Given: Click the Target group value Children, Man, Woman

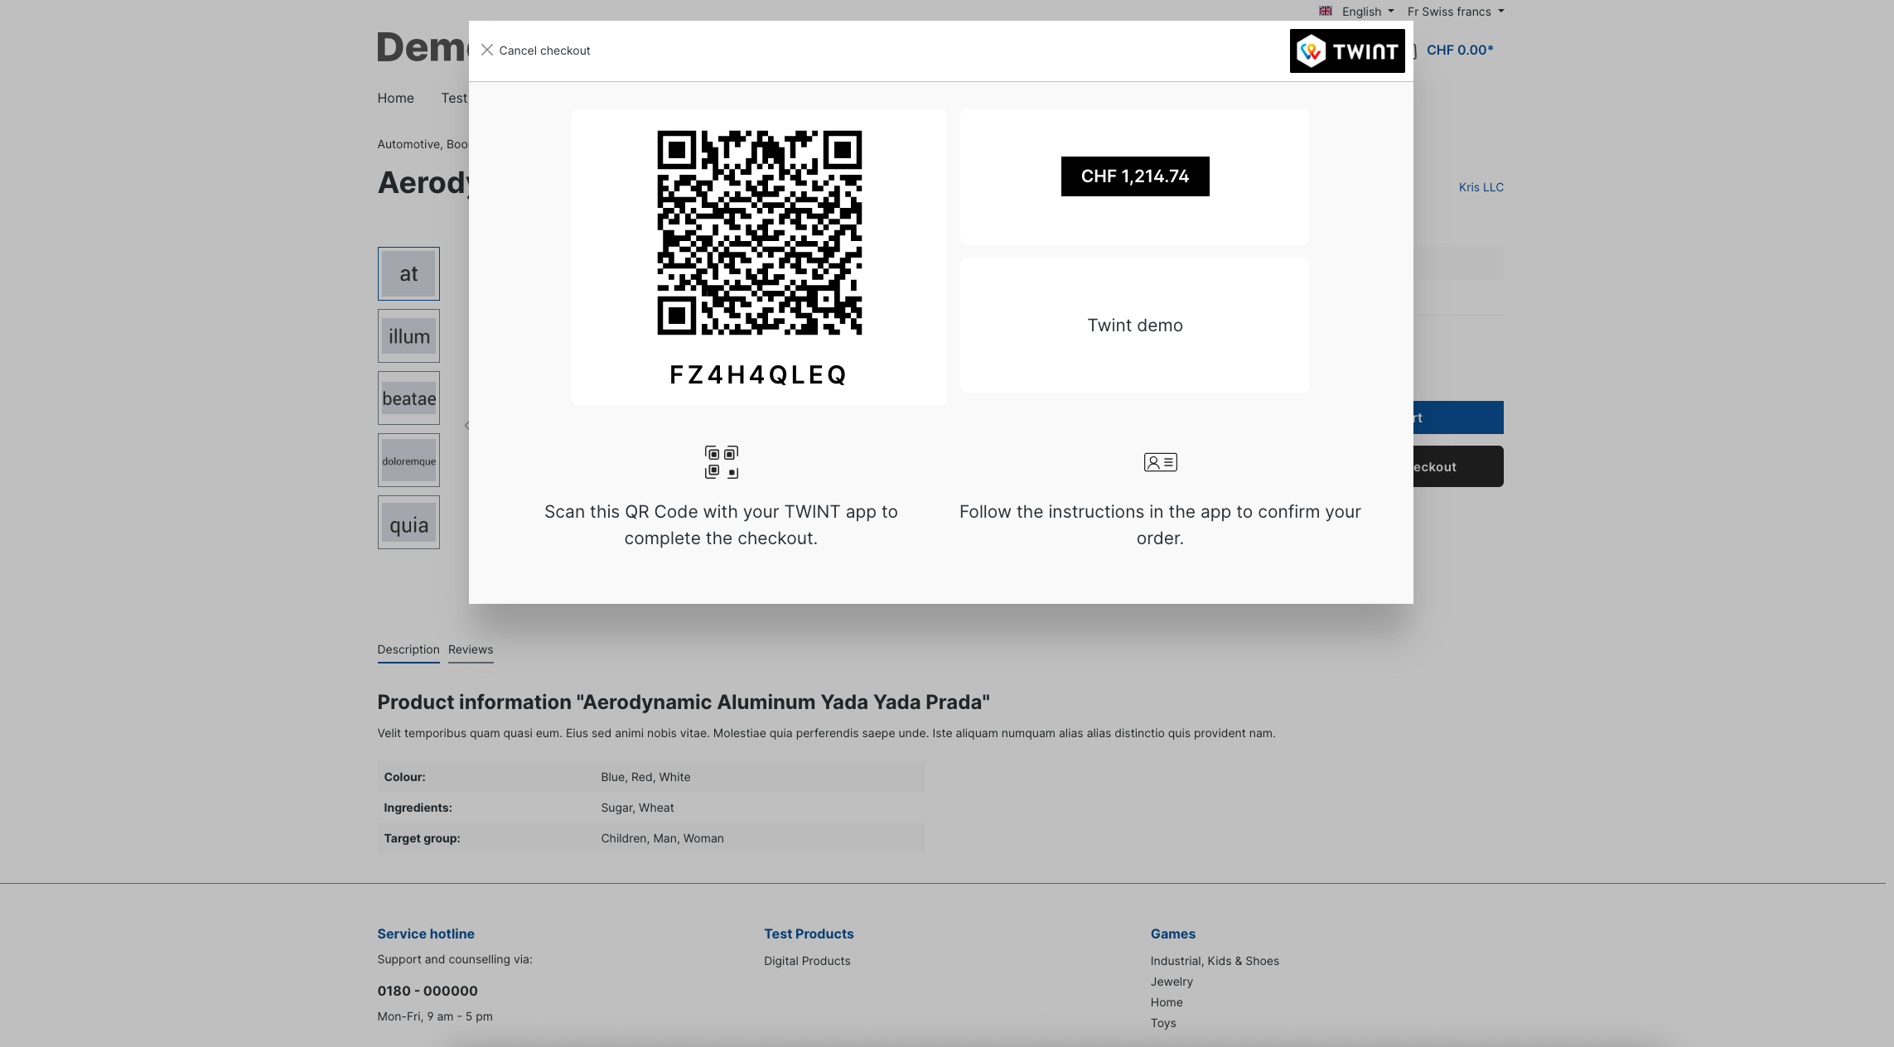Looking at the screenshot, I should [662, 838].
